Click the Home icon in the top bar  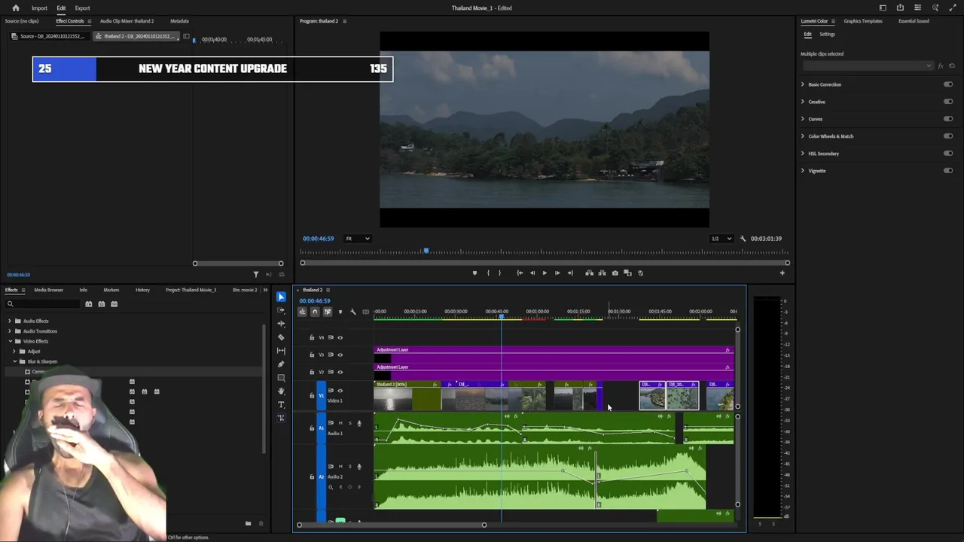pos(16,8)
